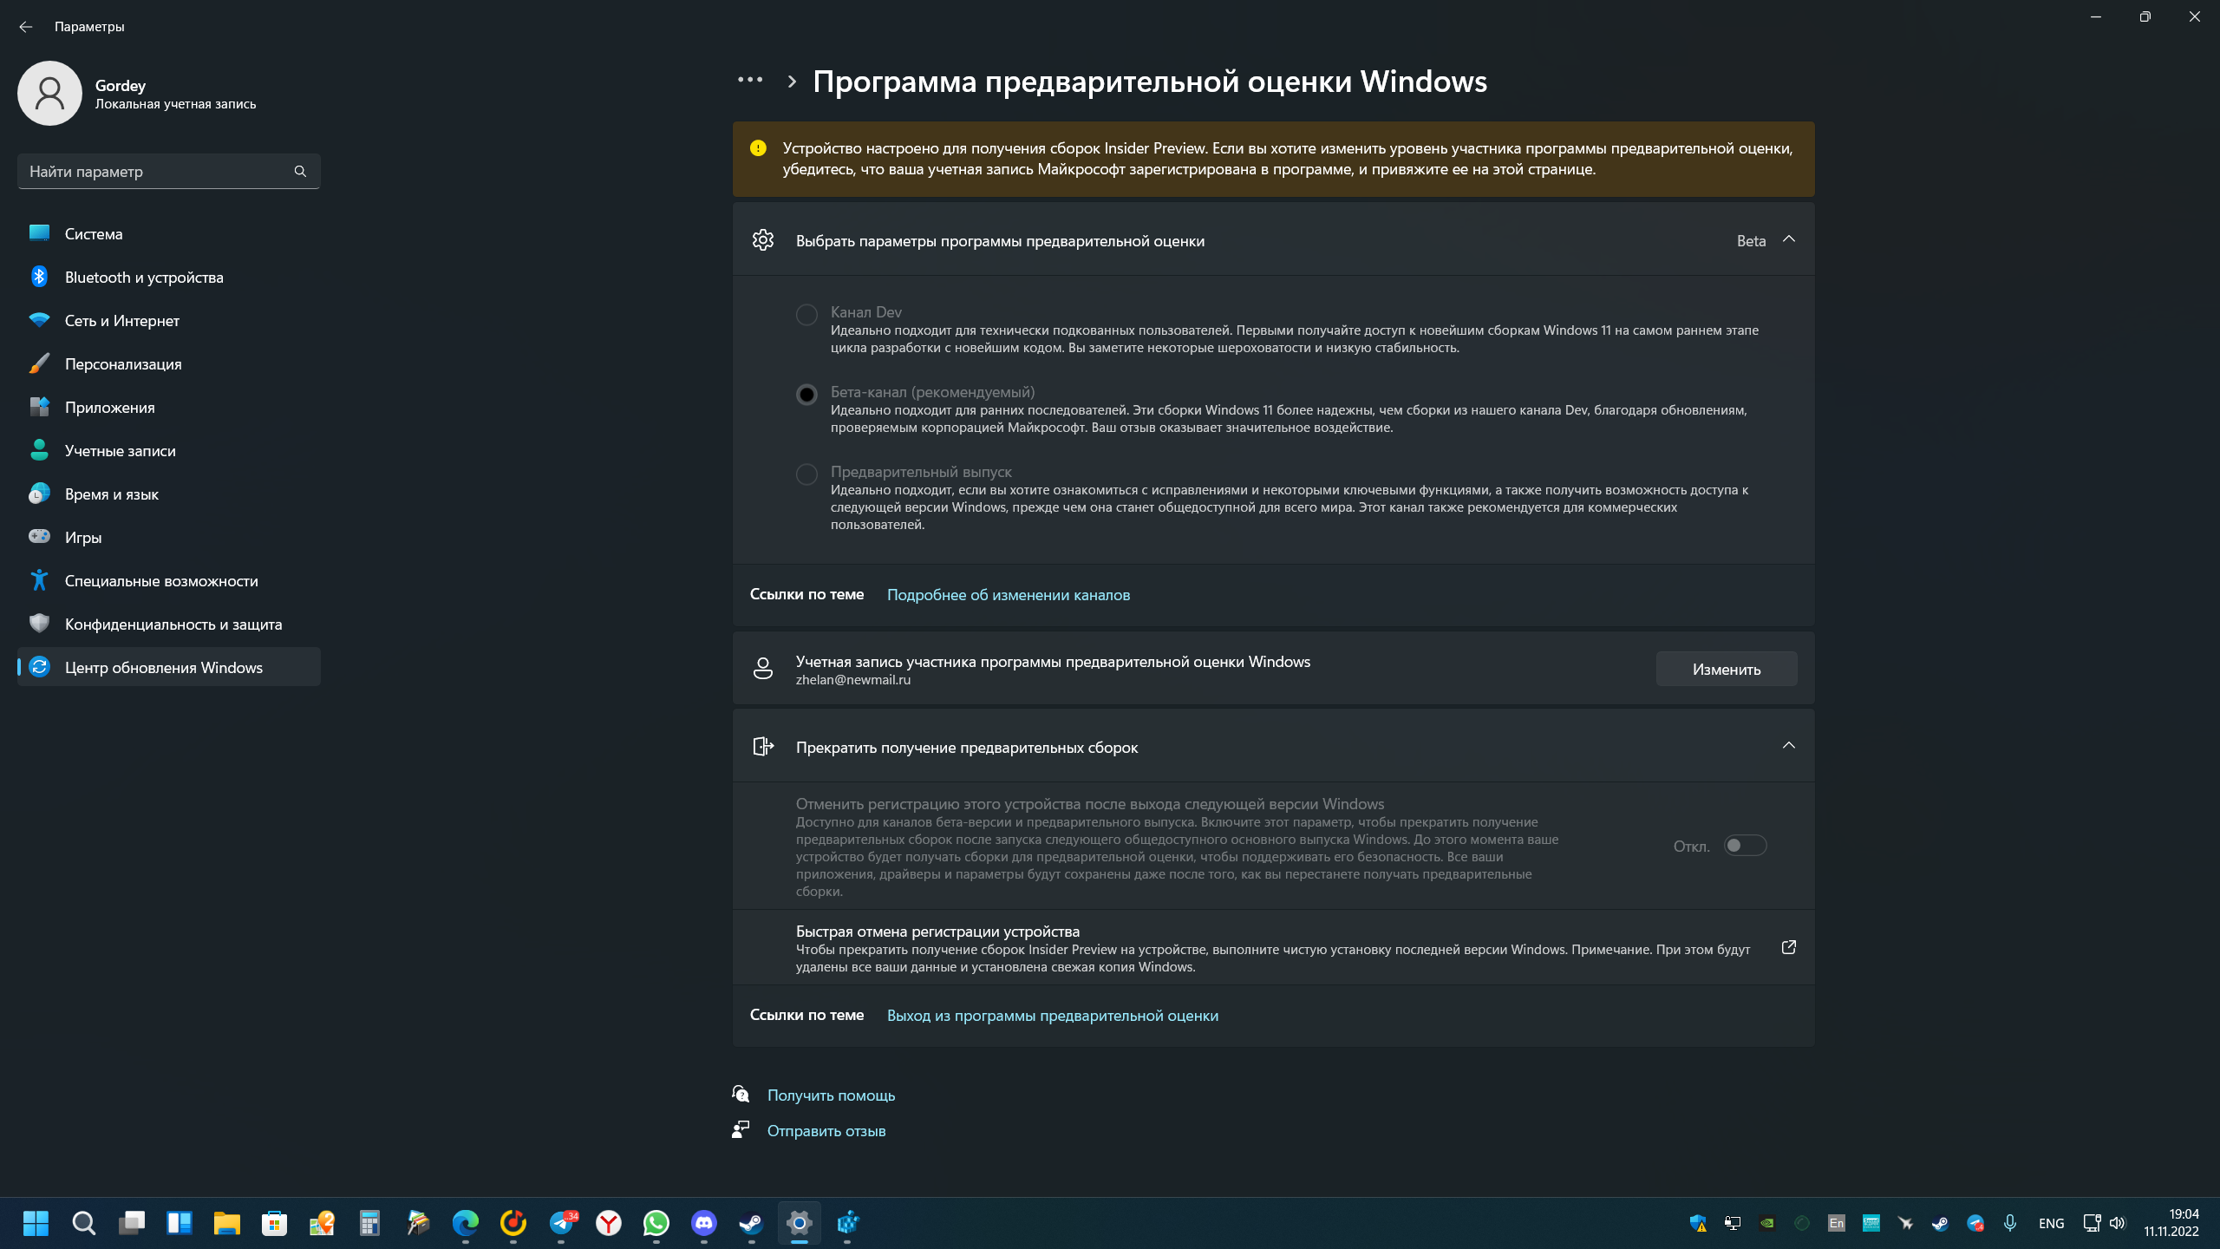Open Telegram from the taskbar
Image resolution: width=2220 pixels, height=1249 pixels.
(x=562, y=1223)
